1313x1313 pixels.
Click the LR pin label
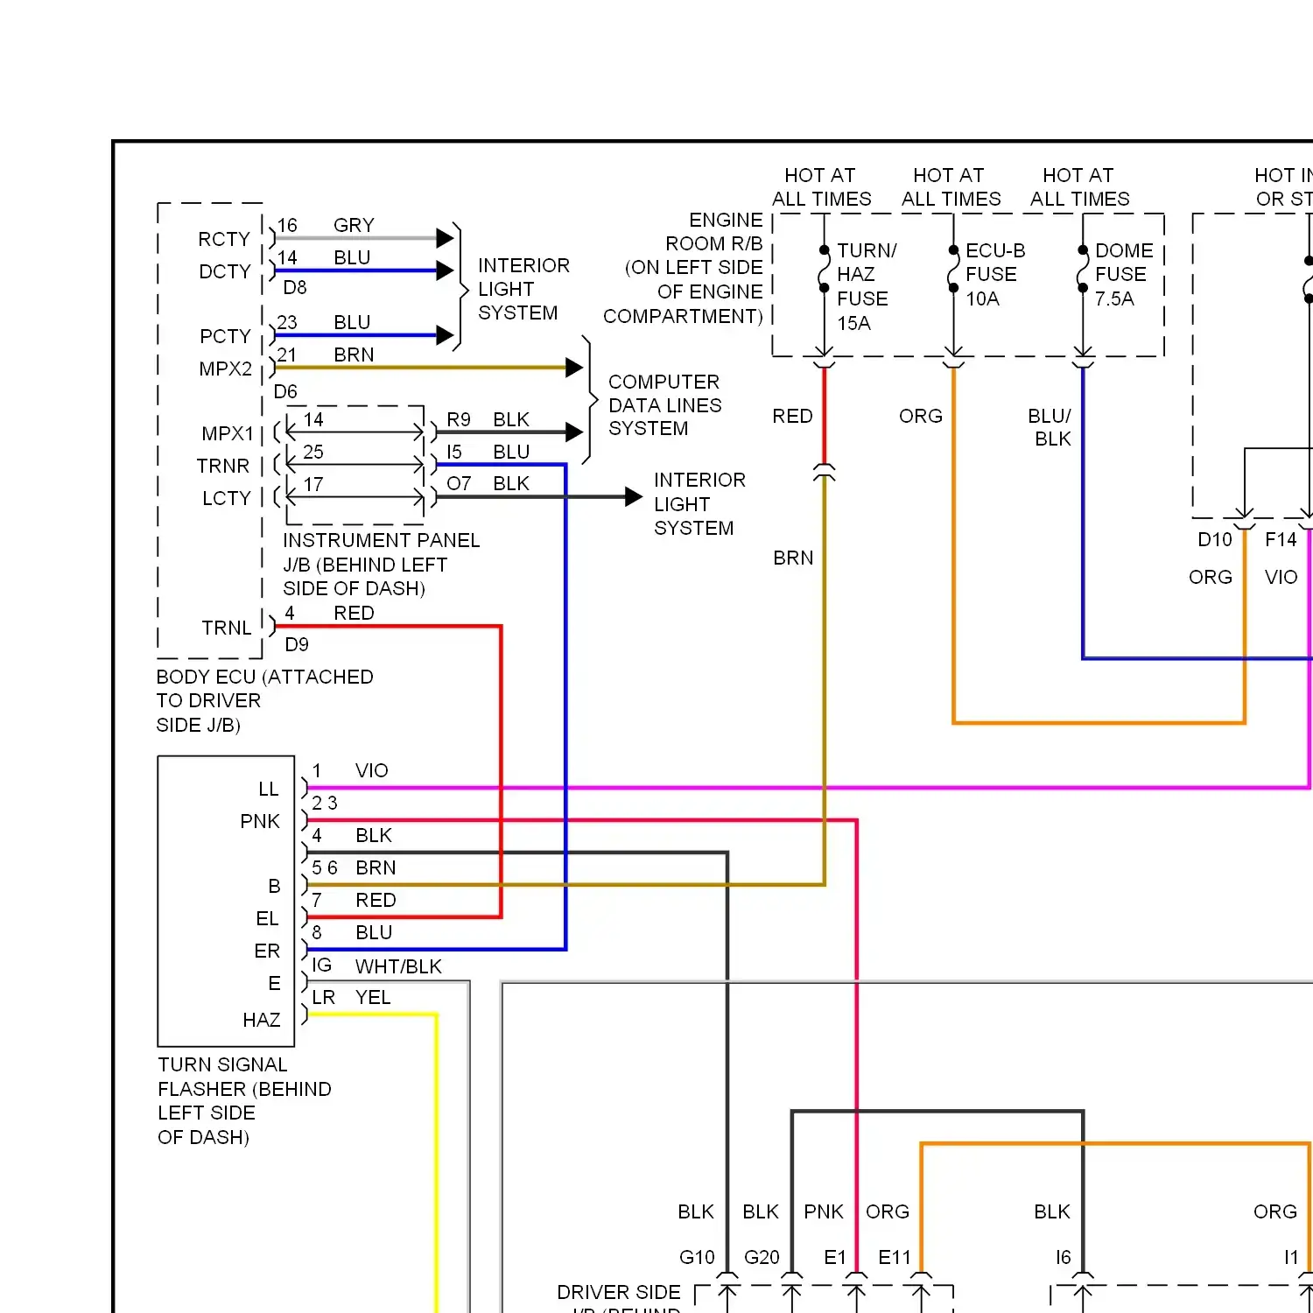point(323,997)
